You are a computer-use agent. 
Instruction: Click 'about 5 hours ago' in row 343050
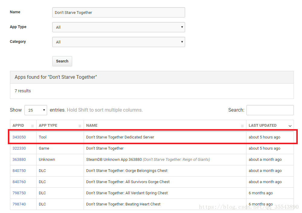pos(265,137)
